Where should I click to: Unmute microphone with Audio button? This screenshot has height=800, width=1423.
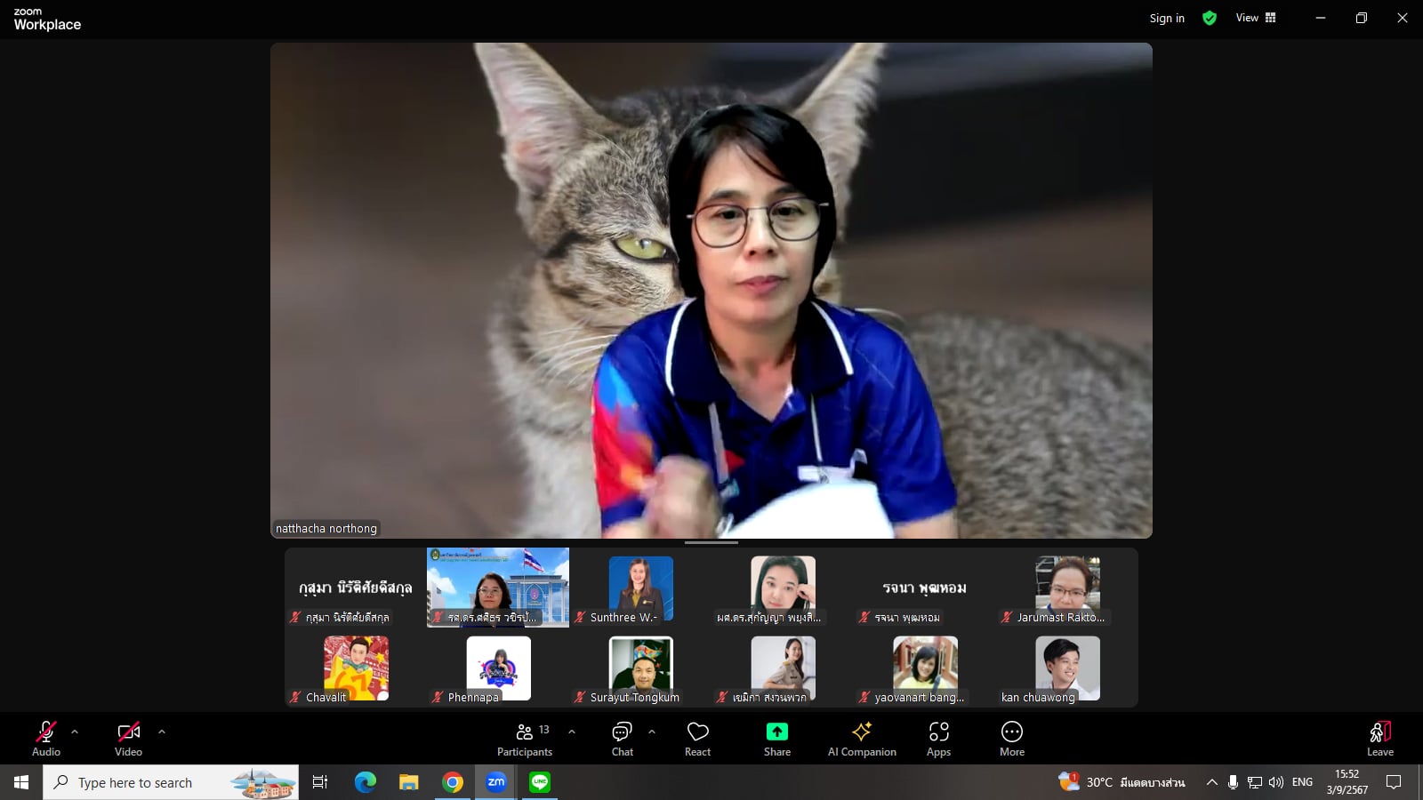tap(46, 739)
